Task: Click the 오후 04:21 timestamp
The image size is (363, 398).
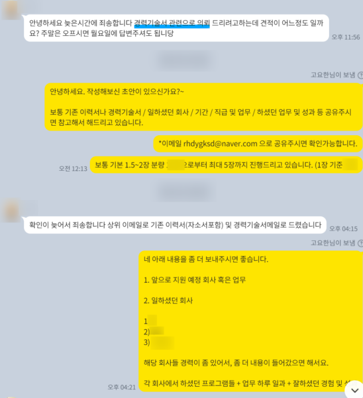Action: (121, 387)
